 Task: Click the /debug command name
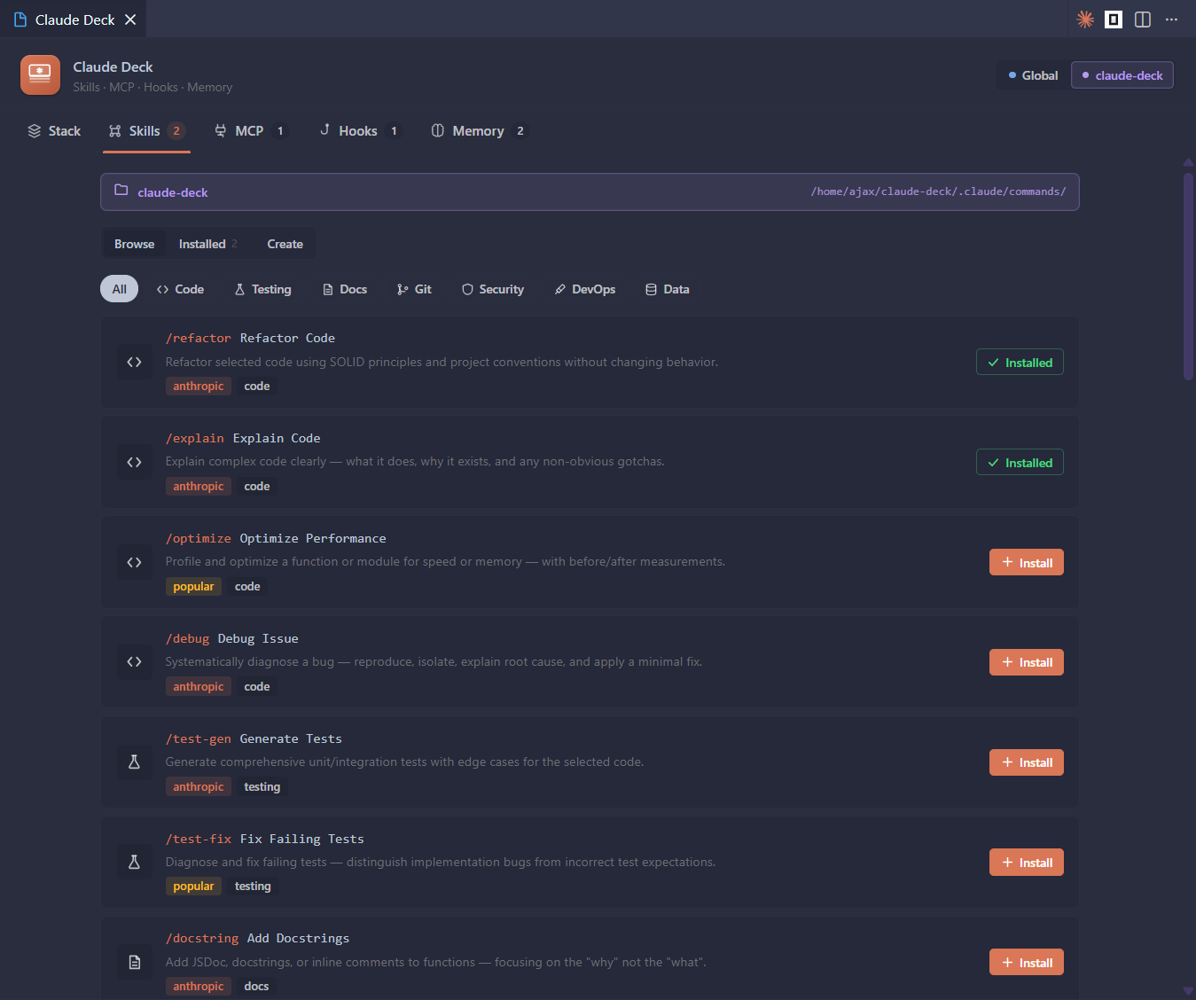187,638
